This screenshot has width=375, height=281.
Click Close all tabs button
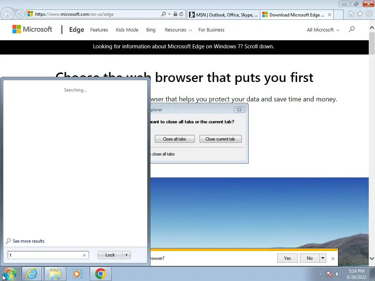click(175, 139)
